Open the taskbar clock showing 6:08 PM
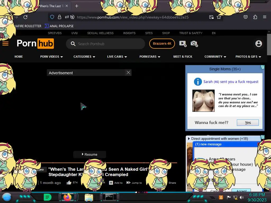Screen dimensions: 271x203 [257, 197]
